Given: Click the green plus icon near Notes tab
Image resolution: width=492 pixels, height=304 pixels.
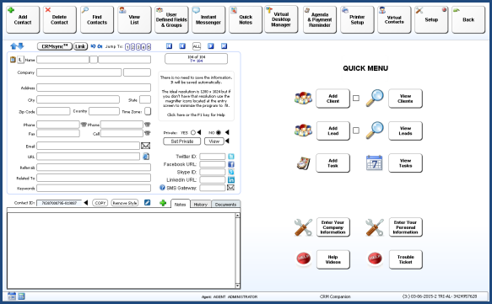Looking at the screenshot, I should tap(163, 203).
